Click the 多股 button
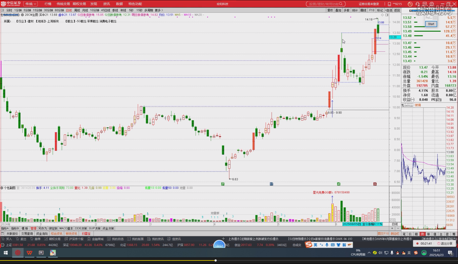 coord(347,10)
